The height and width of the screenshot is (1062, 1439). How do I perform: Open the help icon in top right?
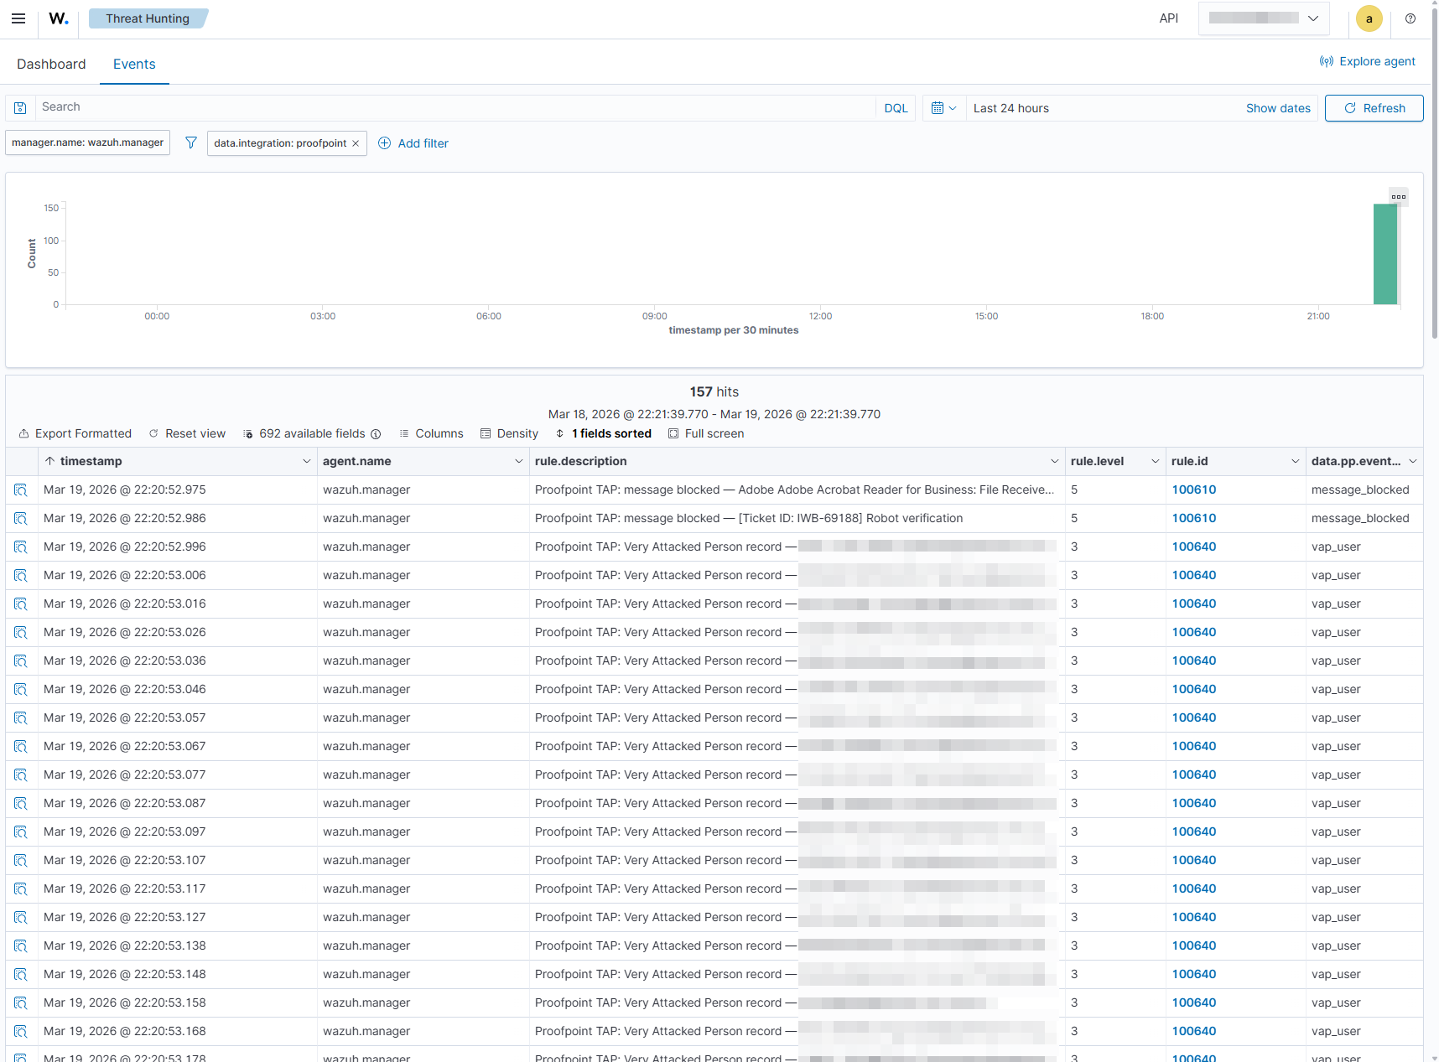pyautogui.click(x=1410, y=18)
